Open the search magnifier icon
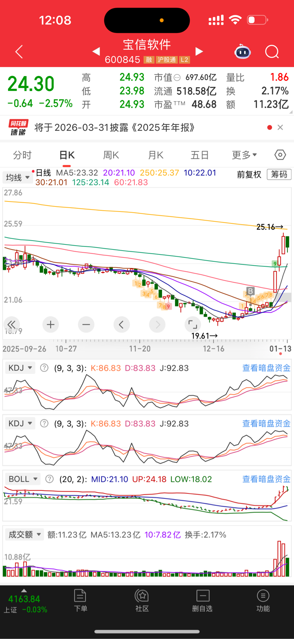The width and height of the screenshot is (294, 639). point(272,51)
